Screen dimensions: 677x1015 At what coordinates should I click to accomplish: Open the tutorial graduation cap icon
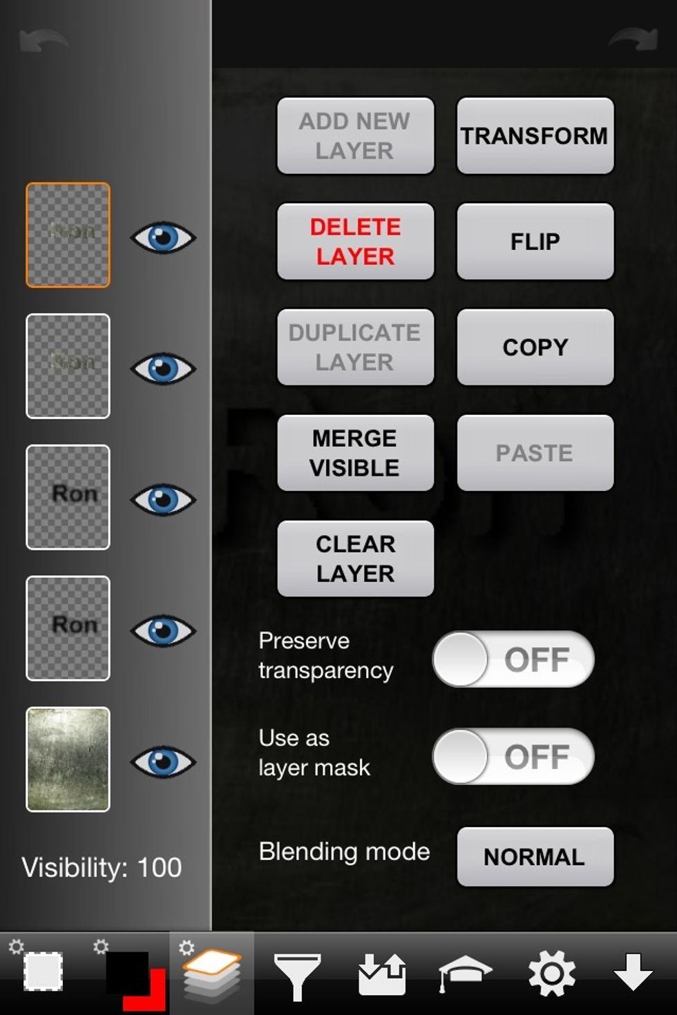[x=466, y=974]
